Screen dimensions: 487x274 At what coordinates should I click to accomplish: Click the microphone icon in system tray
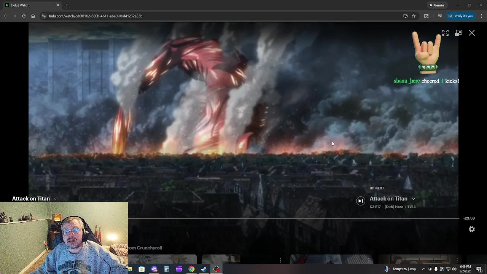436,269
